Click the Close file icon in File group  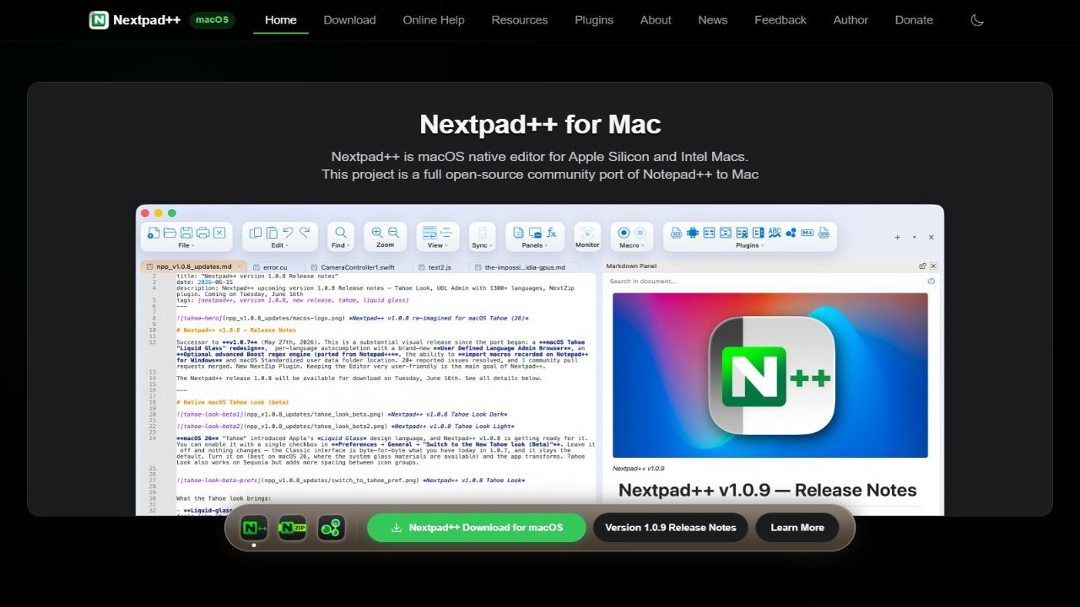(219, 233)
